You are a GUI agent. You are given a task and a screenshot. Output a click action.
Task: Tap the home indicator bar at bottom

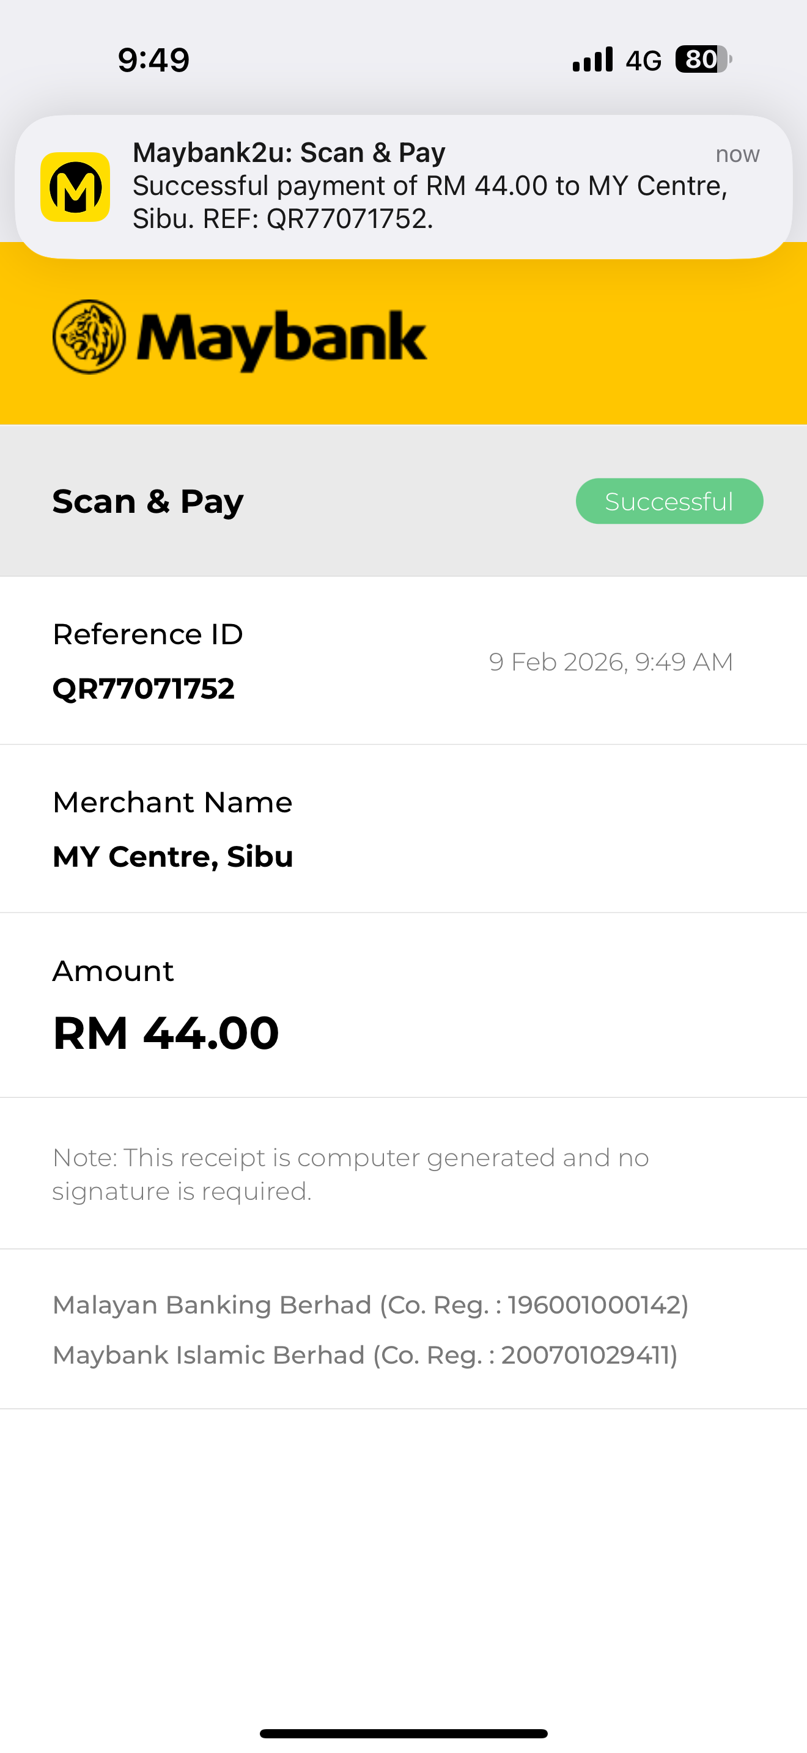point(403,1733)
